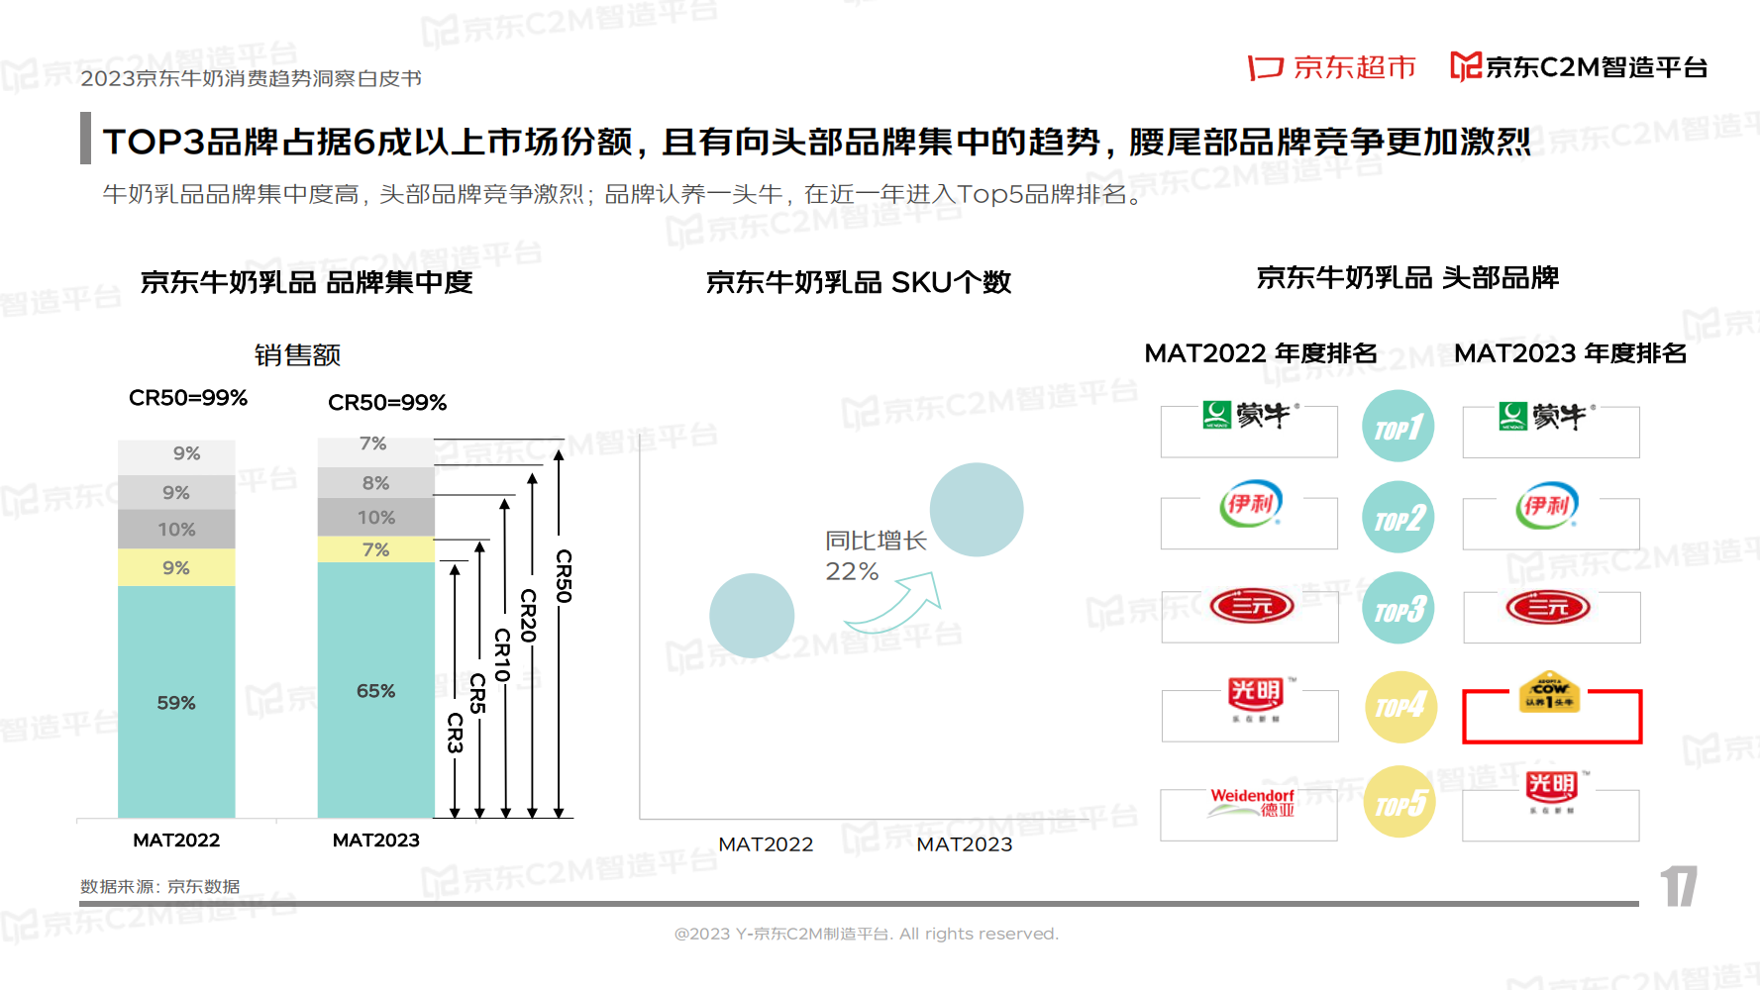Click the CR5 arrow label
Viewport: 1761px width, 990px height.
[478, 693]
